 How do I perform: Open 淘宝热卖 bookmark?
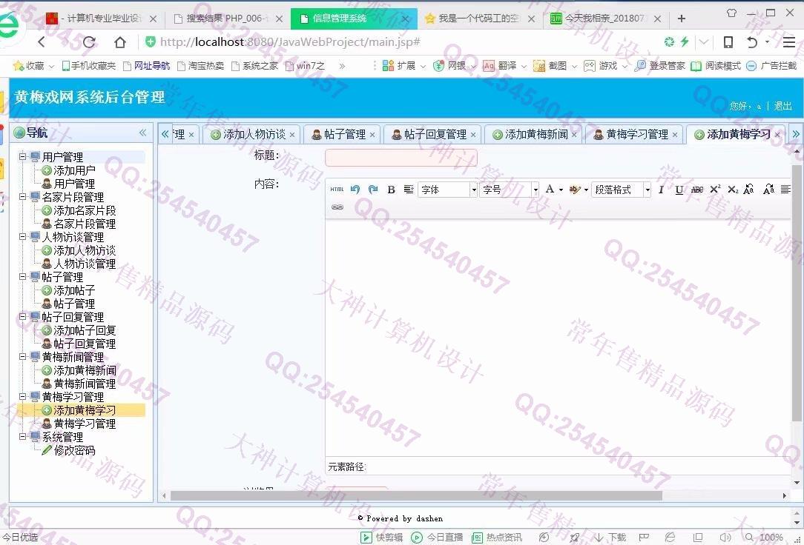pos(200,65)
